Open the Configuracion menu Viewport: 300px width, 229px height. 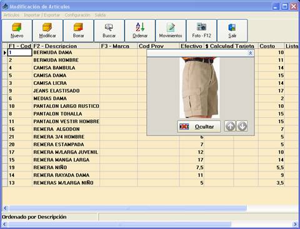tap(77, 15)
